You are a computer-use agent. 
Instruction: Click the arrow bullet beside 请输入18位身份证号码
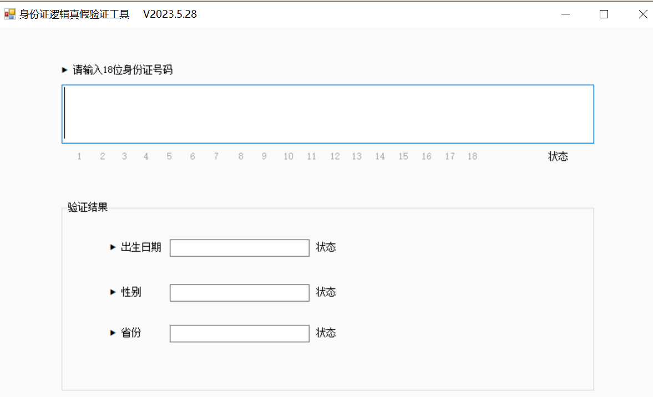tap(64, 70)
